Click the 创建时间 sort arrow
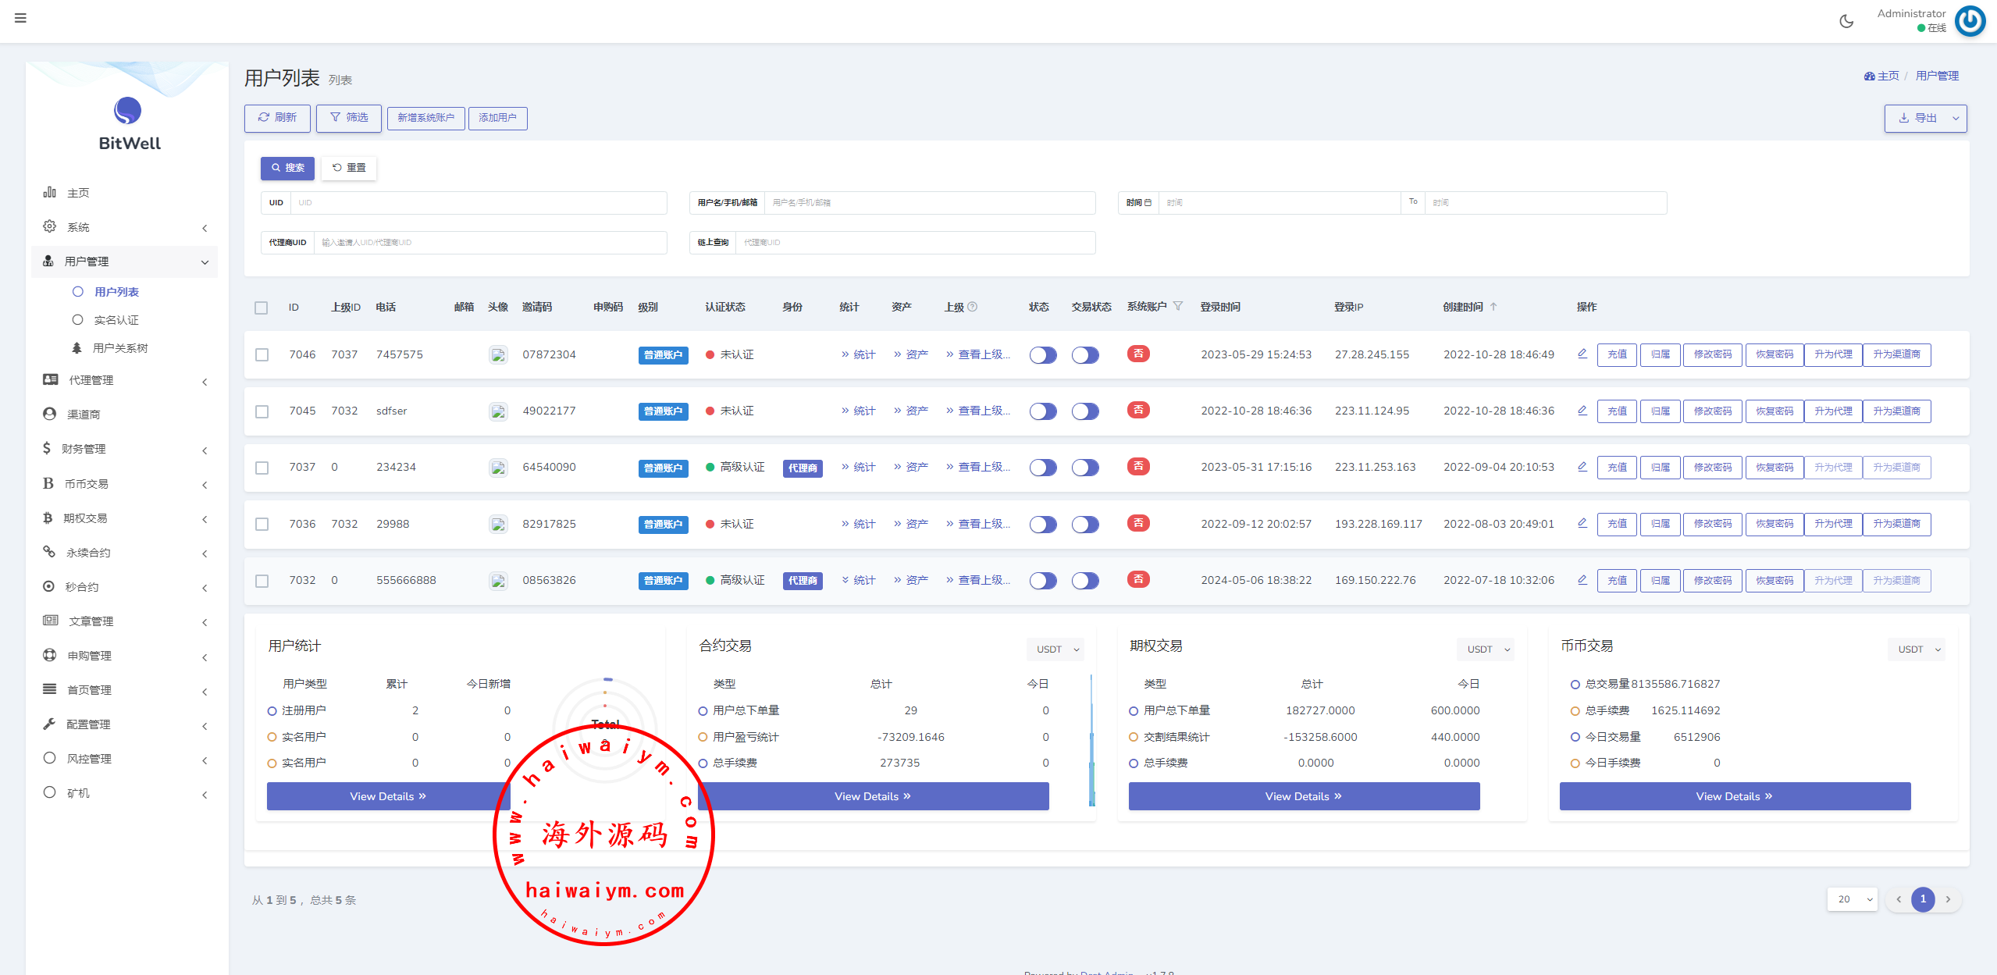 (1493, 307)
